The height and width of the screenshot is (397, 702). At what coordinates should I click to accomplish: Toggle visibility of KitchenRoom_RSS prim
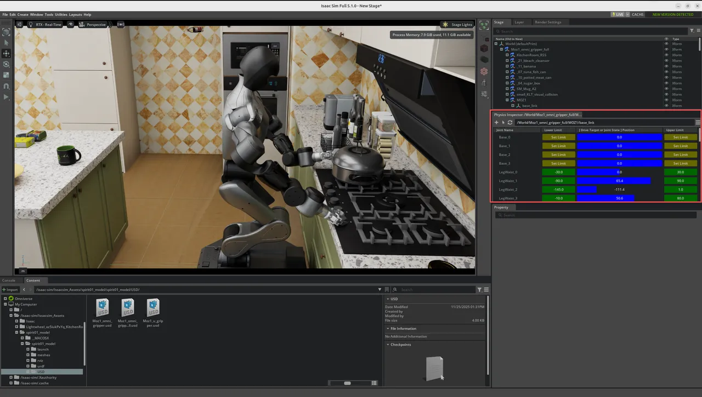tap(666, 55)
